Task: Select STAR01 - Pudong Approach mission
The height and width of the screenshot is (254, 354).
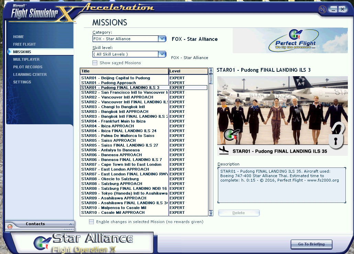Action: click(x=144, y=83)
